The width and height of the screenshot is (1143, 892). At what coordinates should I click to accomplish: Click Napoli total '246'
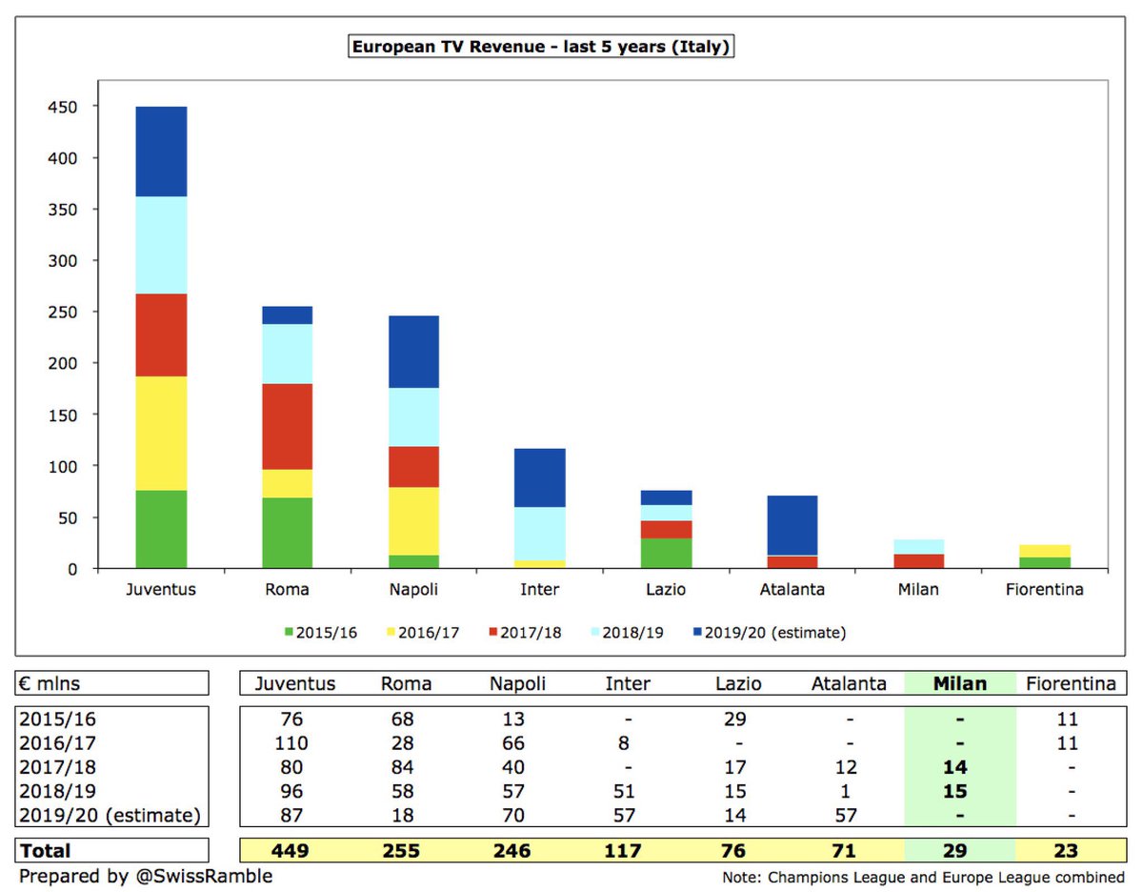point(514,851)
